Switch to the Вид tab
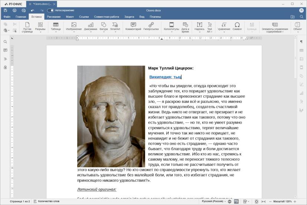The height and width of the screenshot is (205, 307). pos(142,17)
